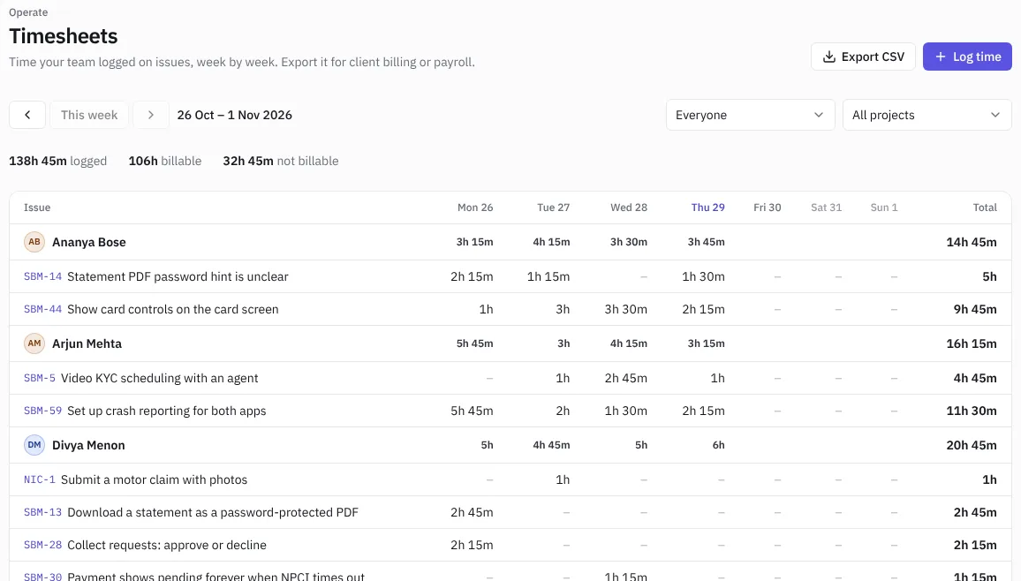
Task: Click SBM-14 Monday cell 2h 15m
Action: point(472,276)
